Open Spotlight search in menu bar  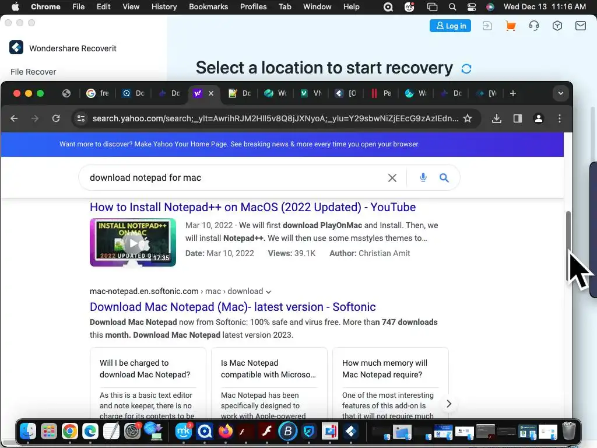tap(452, 7)
